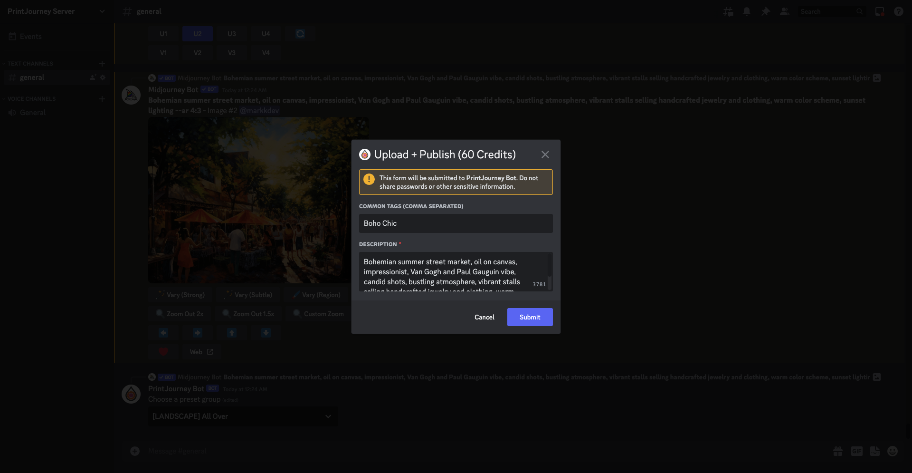912x473 pixels.
Task: Create variation V3
Action: point(232,53)
